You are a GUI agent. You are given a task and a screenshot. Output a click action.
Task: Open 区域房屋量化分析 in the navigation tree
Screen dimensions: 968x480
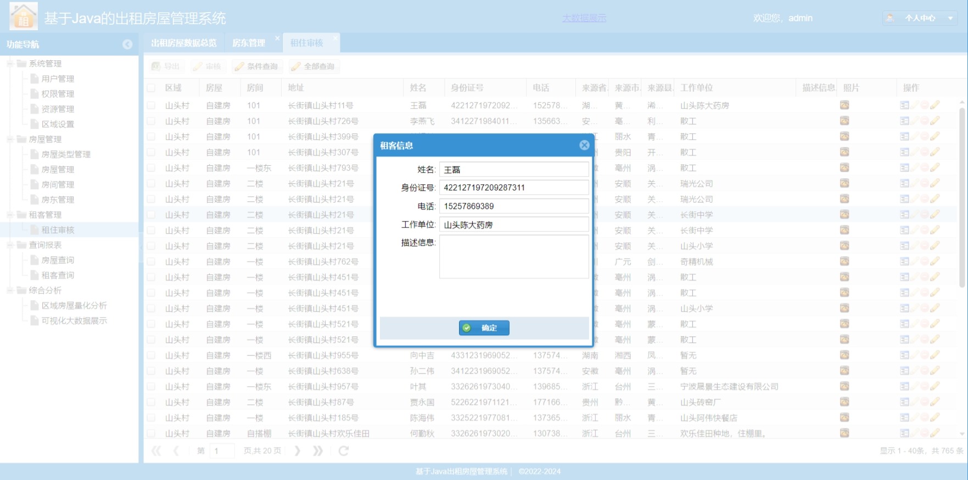(x=74, y=306)
